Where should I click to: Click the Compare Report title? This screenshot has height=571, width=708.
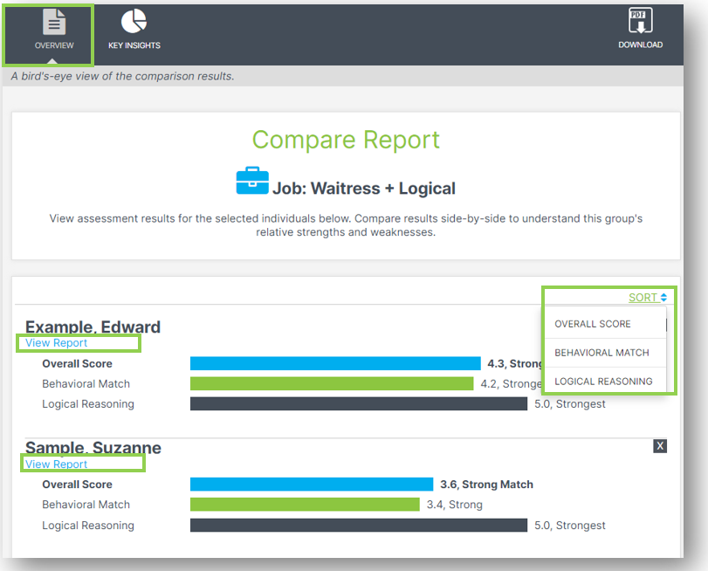[x=346, y=140]
